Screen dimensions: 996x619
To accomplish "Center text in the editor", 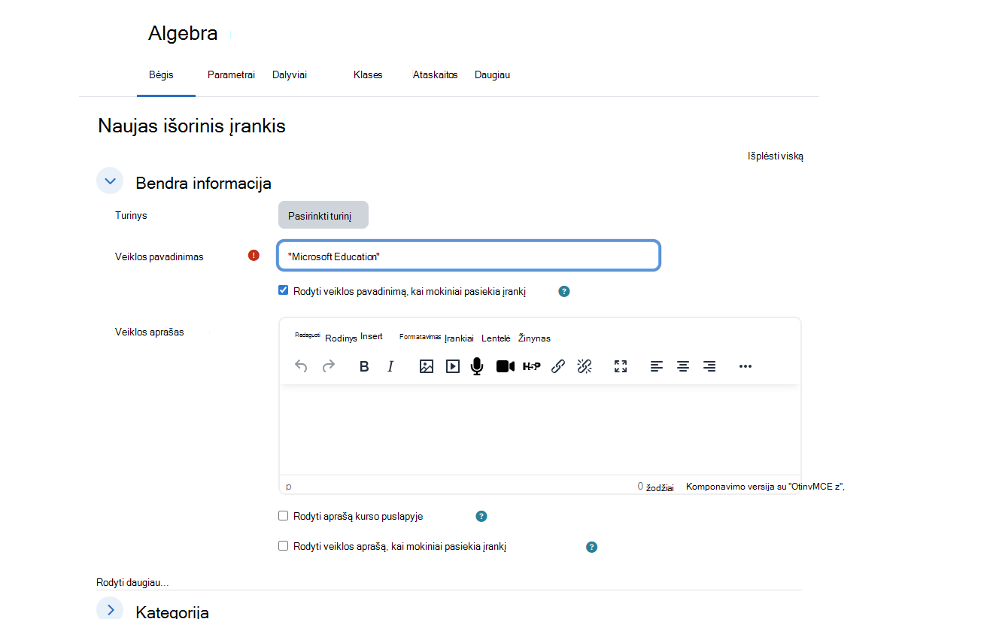I will [x=683, y=366].
